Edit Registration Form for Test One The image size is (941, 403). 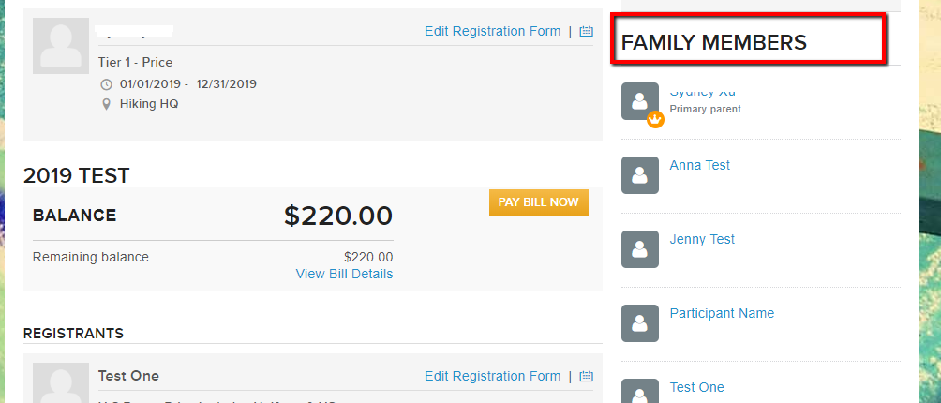(x=493, y=376)
